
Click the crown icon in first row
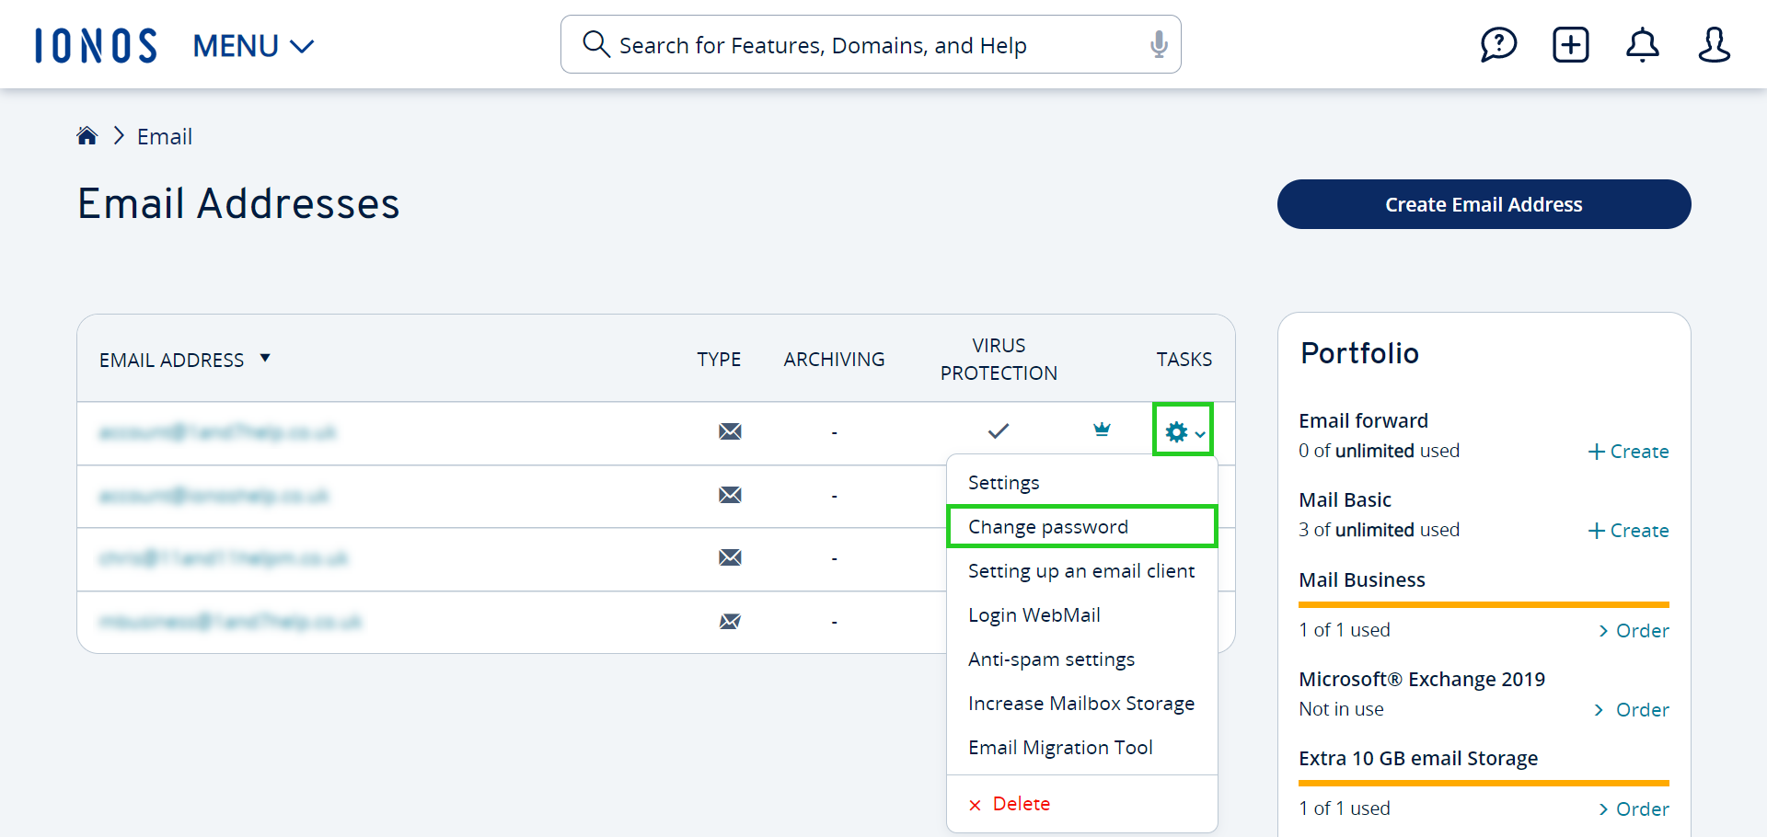point(1102,430)
